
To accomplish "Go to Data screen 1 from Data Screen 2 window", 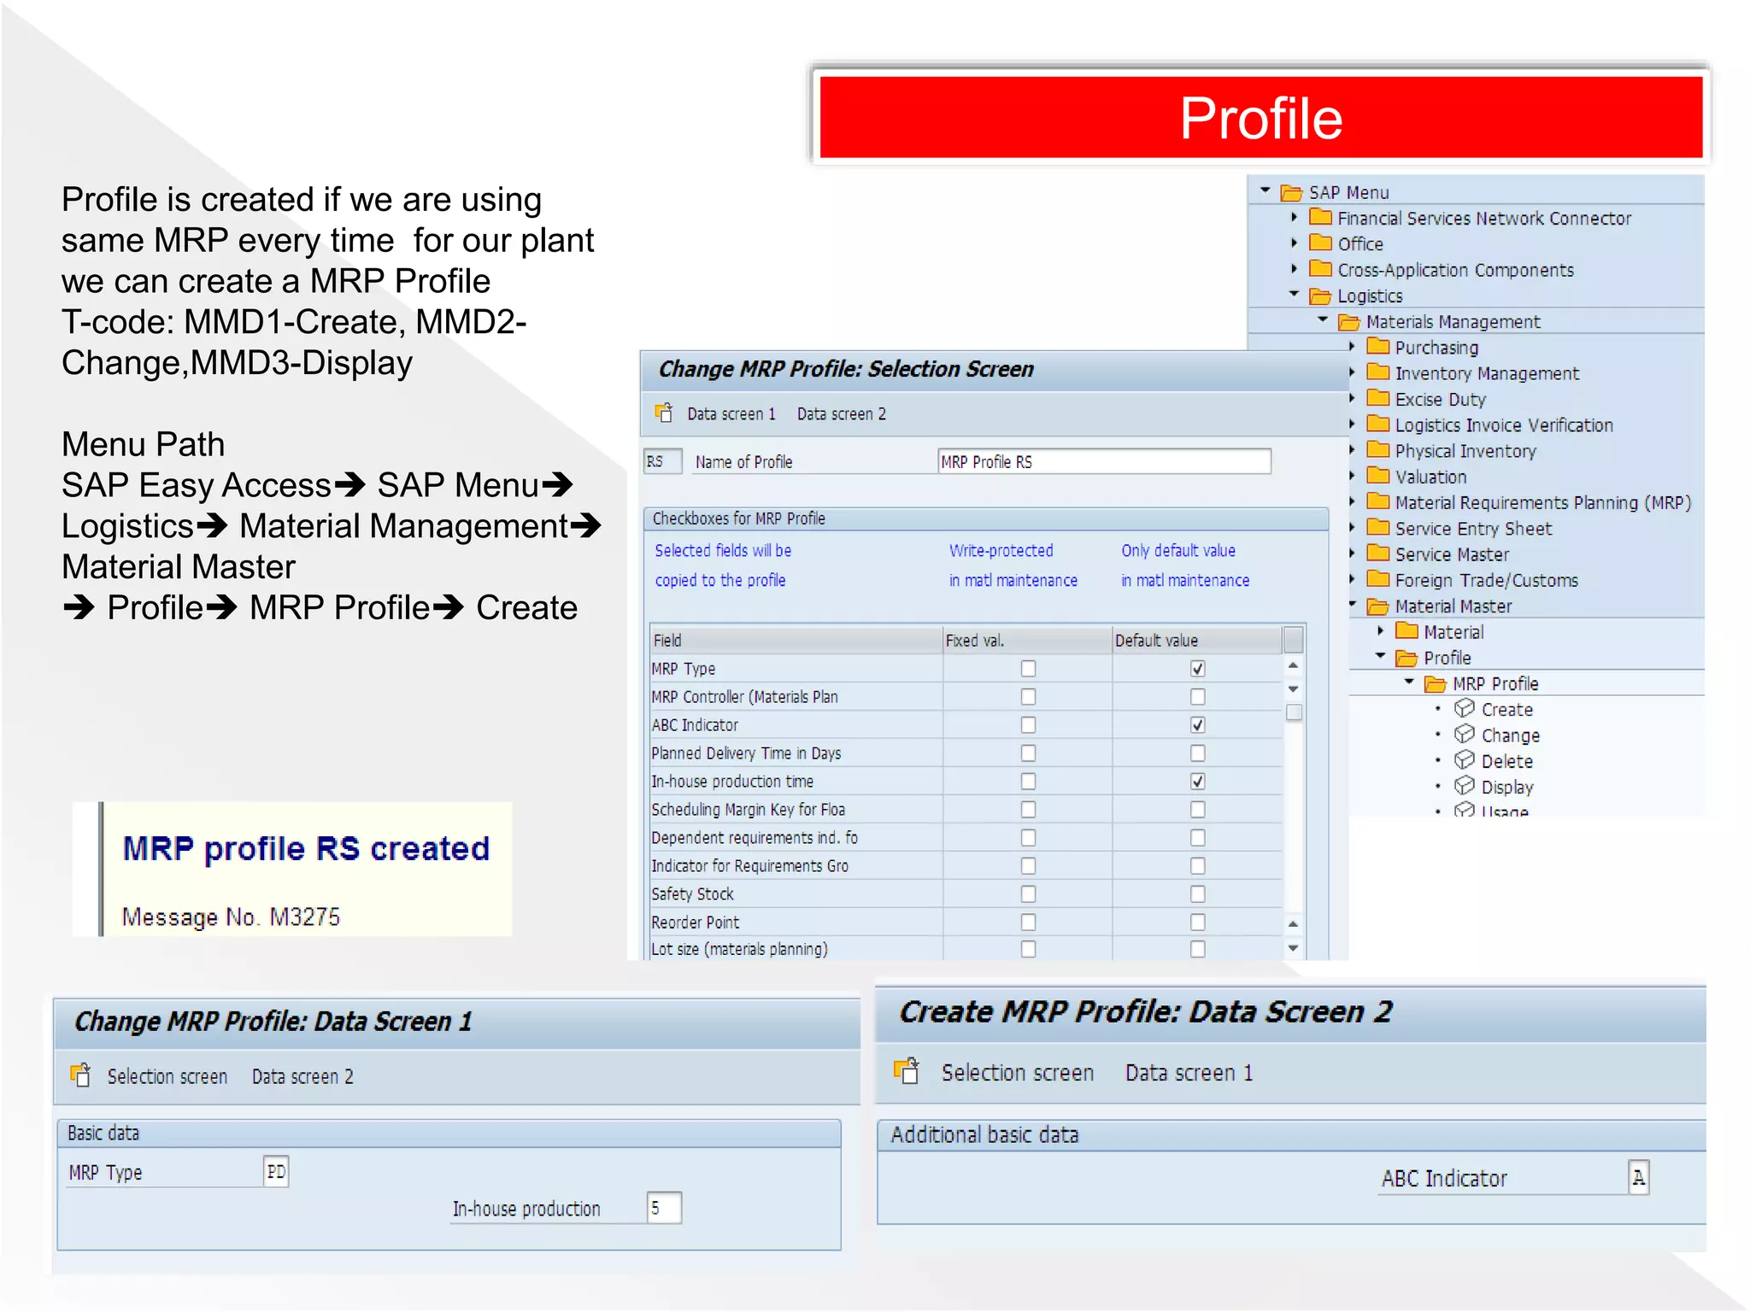I will (x=1189, y=1073).
